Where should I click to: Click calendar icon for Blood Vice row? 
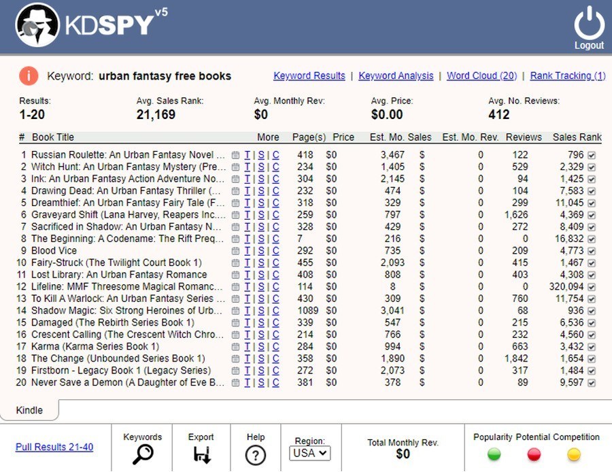tap(235, 251)
